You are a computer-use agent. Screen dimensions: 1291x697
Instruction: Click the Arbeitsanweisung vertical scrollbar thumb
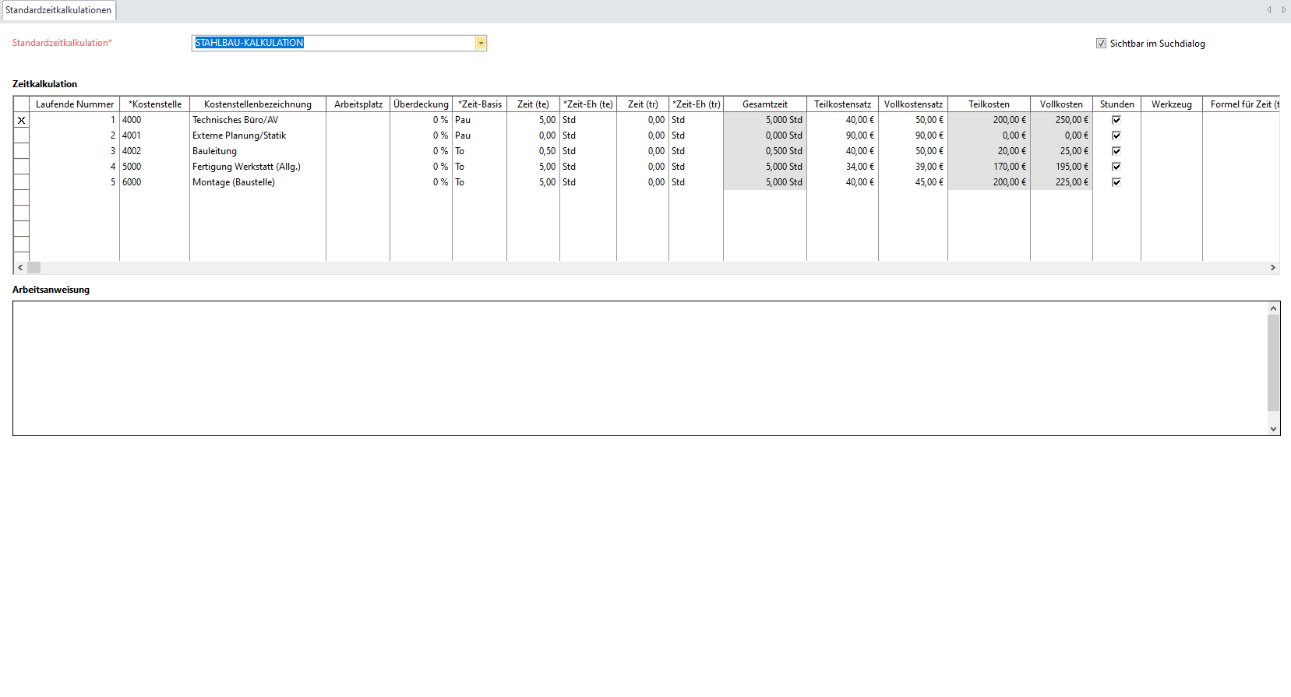point(1273,362)
